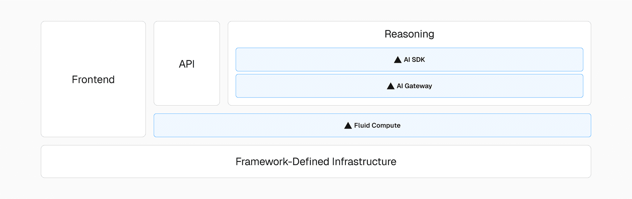
Task: Click the triangle icon beside AI SDK
Action: [x=398, y=60]
